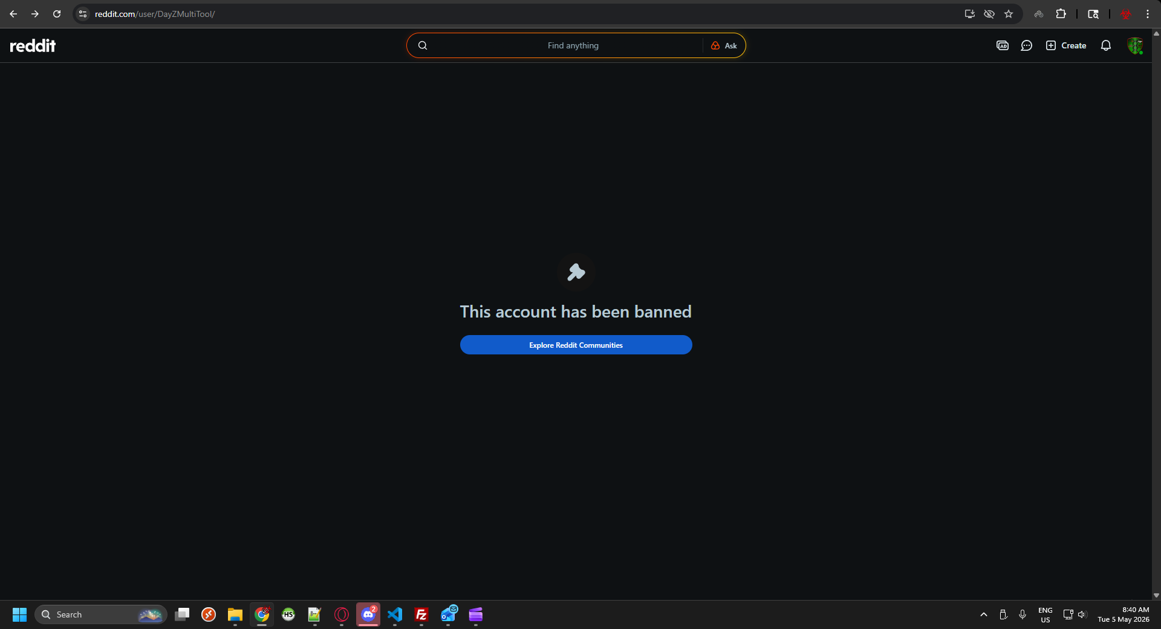Screen dimensions: 1161x629
Task: Open Reddit chat
Action: [x=1027, y=45]
